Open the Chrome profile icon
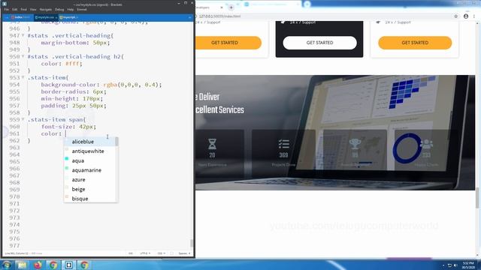This screenshot has width=481, height=270. point(466,16)
